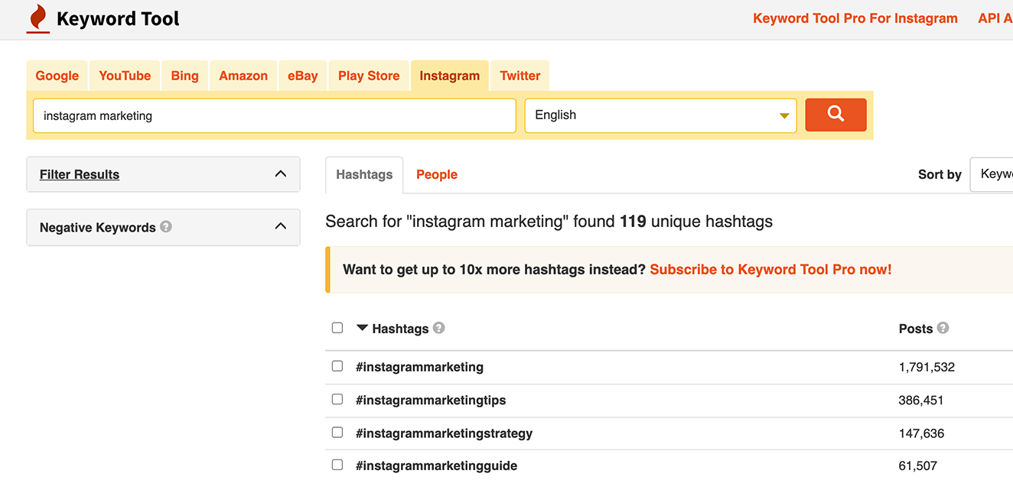Click the orange magnifying glass search button
Screen dimensions: 1013x480
coord(835,115)
